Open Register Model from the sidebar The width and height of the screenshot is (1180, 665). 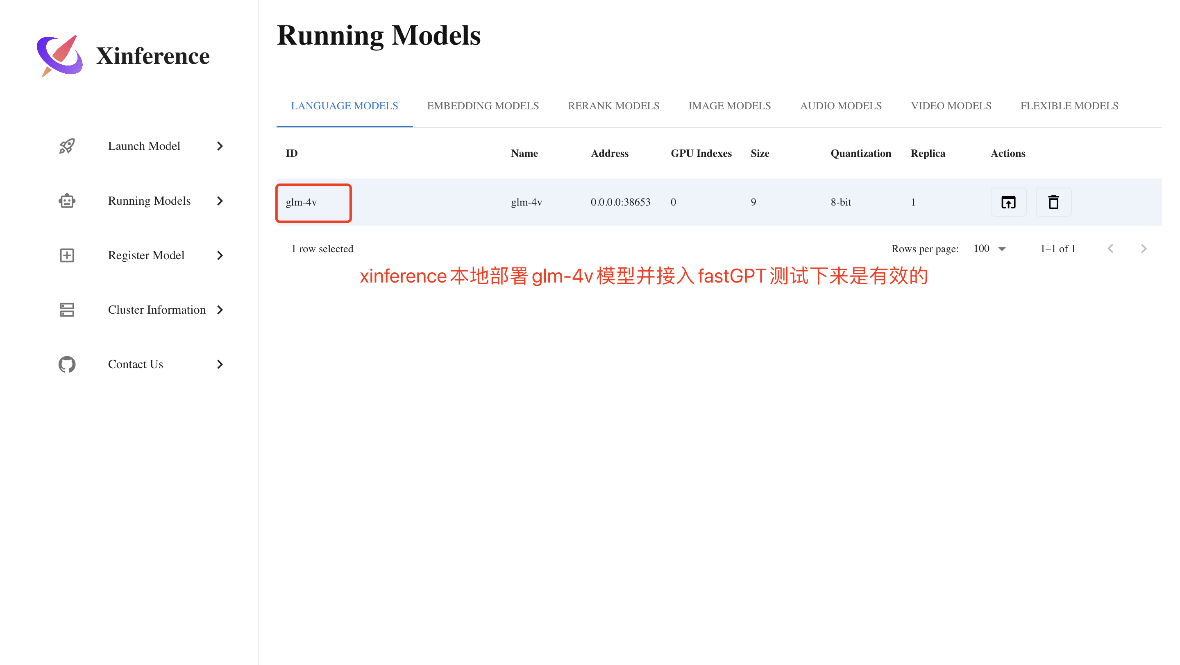[146, 255]
